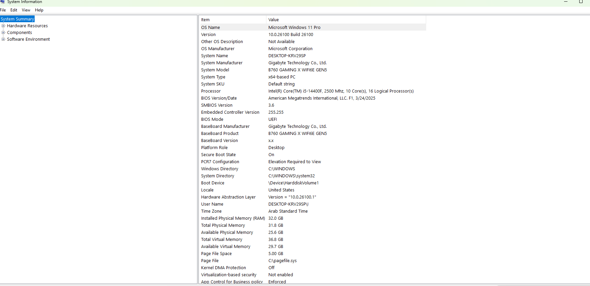Select the OS Manufacturer row
The image size is (590, 286).
click(312, 49)
